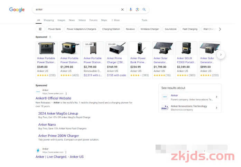This screenshot has height=167, width=241.
Task: Open the Tools options
Action: click(x=145, y=20)
